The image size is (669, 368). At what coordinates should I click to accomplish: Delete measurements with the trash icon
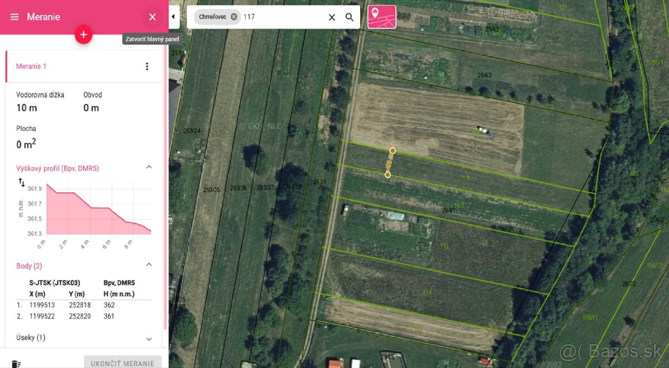(x=16, y=364)
